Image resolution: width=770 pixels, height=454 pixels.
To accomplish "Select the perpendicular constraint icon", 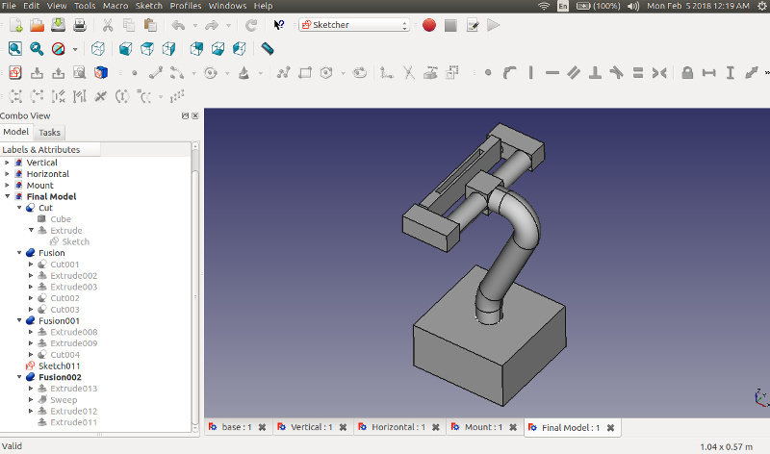I will (595, 72).
